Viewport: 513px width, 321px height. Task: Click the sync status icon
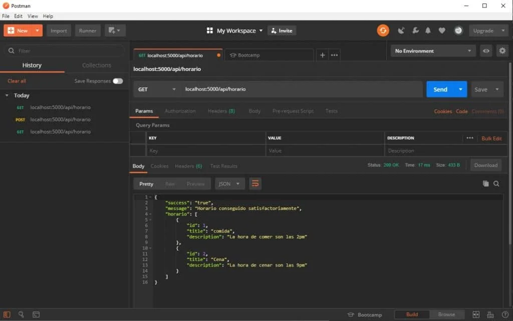click(x=383, y=30)
